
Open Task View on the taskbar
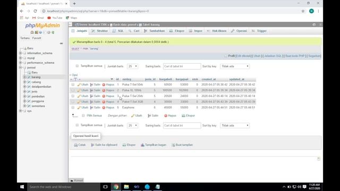pyautogui.click(x=105, y=187)
